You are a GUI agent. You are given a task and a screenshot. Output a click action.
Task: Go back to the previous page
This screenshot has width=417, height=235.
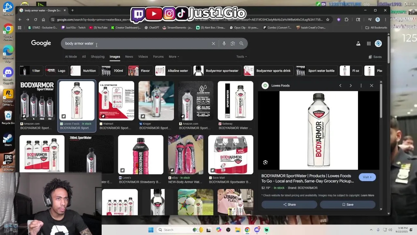pyautogui.click(x=20, y=20)
